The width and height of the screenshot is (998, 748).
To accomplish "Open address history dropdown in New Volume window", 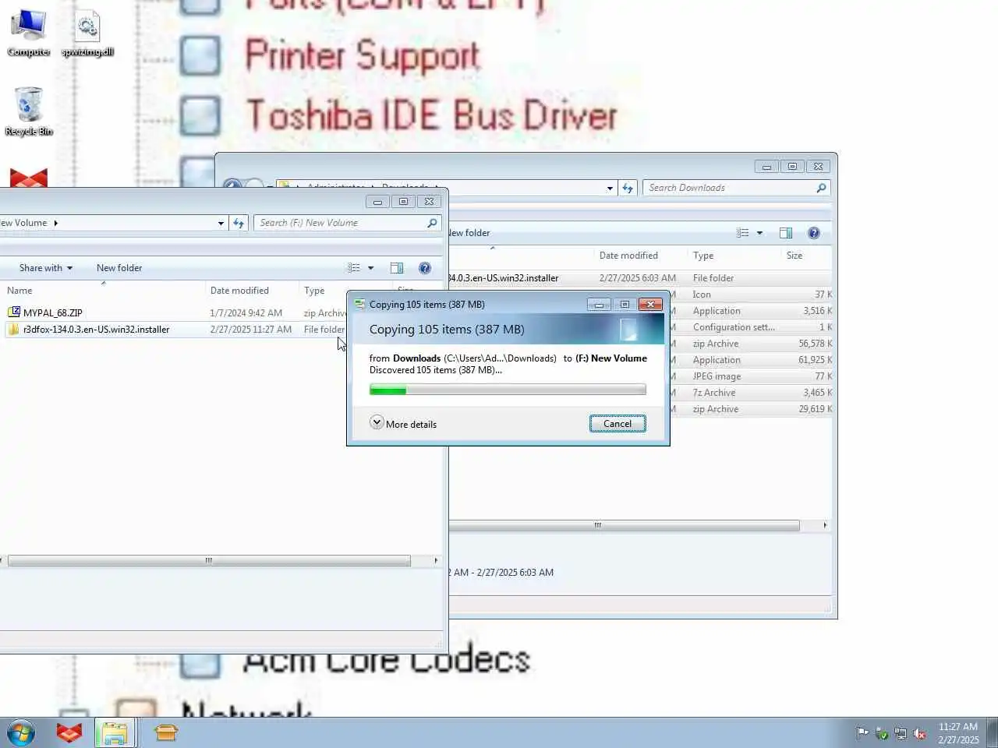I will coord(221,223).
